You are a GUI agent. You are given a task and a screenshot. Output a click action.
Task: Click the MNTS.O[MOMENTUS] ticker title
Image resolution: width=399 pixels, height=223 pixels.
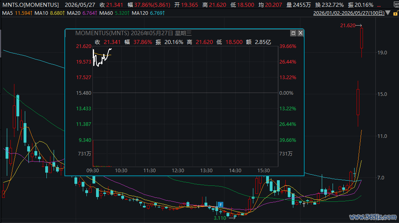[x=30, y=5]
